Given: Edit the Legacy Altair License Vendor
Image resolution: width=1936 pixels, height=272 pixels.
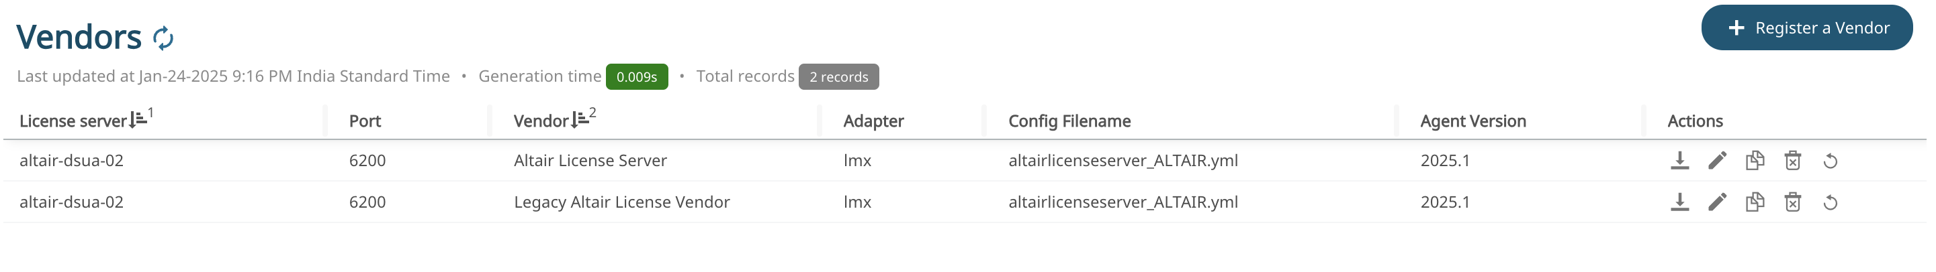Looking at the screenshot, I should (1716, 202).
